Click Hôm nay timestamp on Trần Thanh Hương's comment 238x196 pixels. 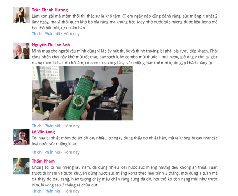click(71, 34)
